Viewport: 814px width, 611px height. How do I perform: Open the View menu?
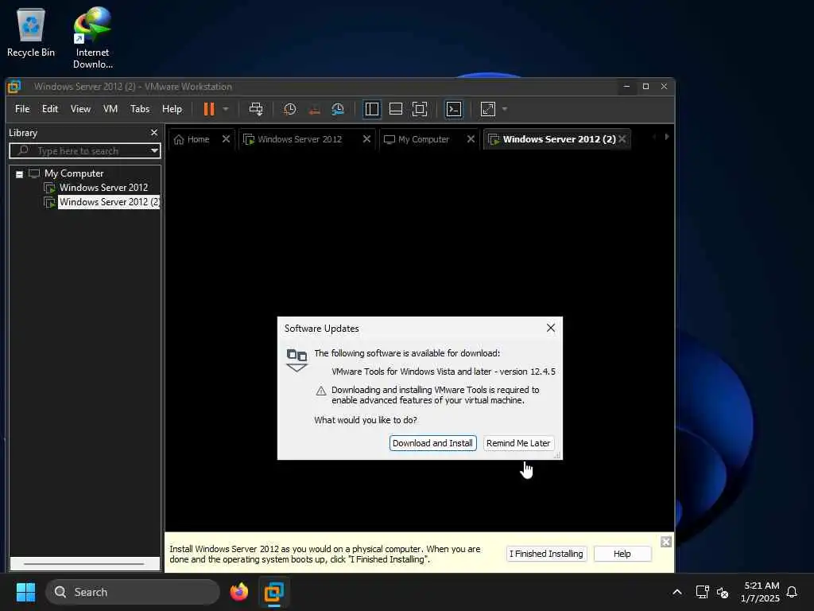[x=80, y=109]
